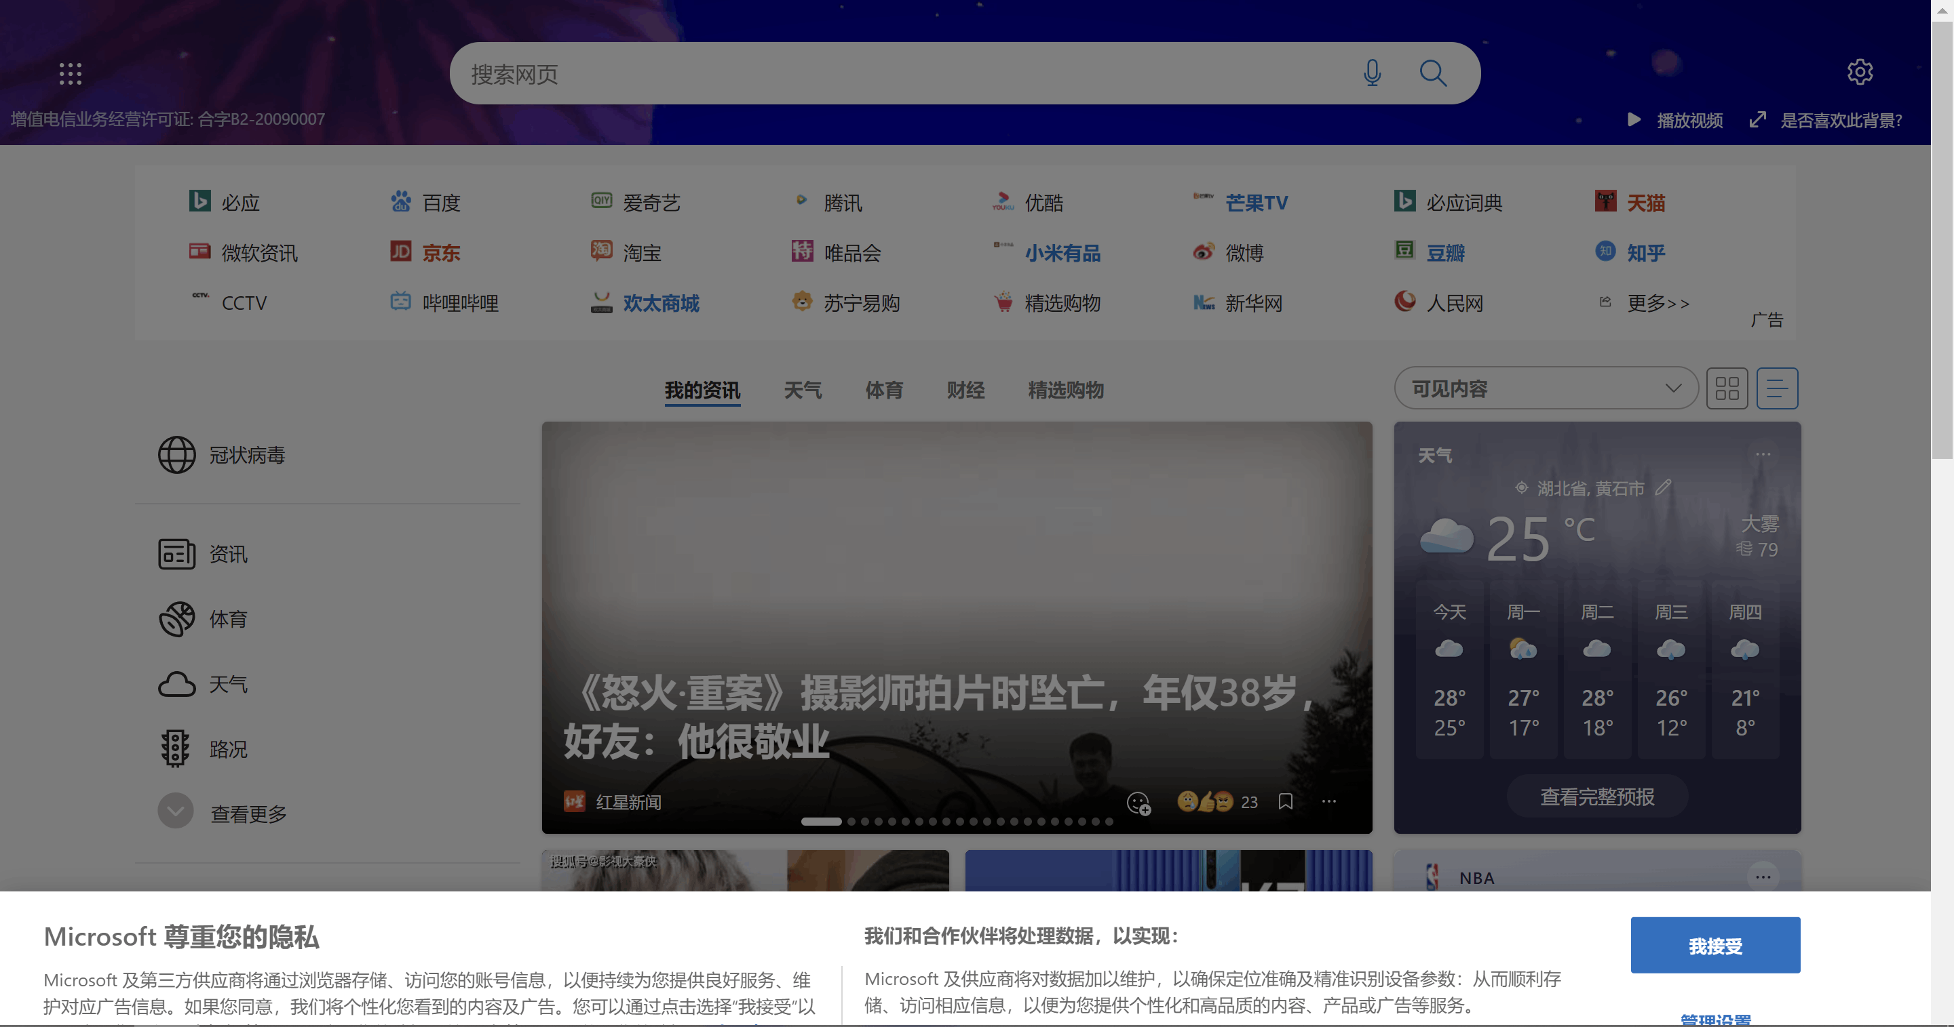The image size is (1954, 1027).
Task: Switch to grid layout view
Action: pos(1727,389)
